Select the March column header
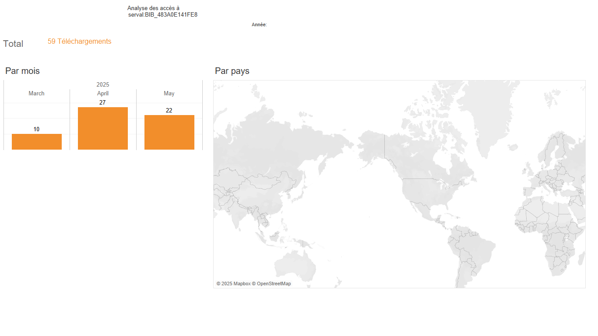598x336 pixels. tap(36, 94)
